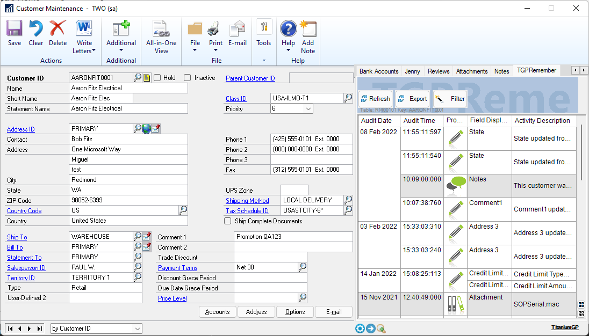Open TitaniumGP settings gear icon

pos(360,328)
